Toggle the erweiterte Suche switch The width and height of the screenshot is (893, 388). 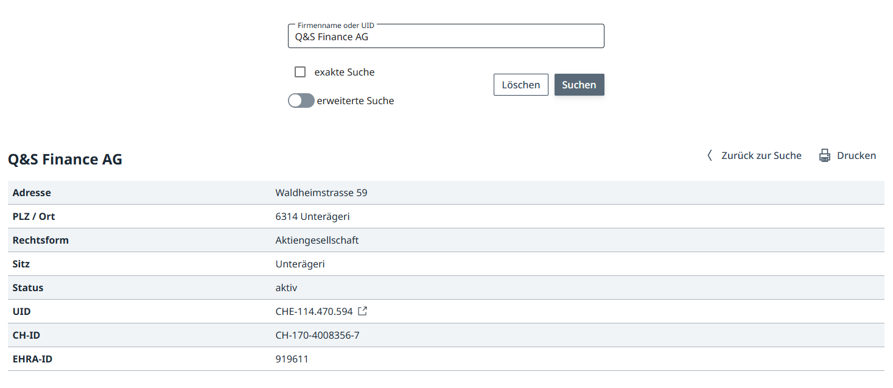coord(301,101)
